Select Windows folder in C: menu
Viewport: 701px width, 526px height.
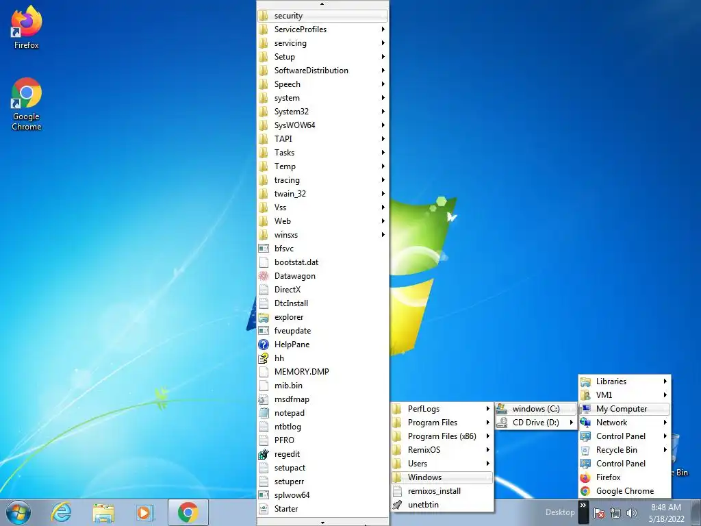pyautogui.click(x=442, y=477)
